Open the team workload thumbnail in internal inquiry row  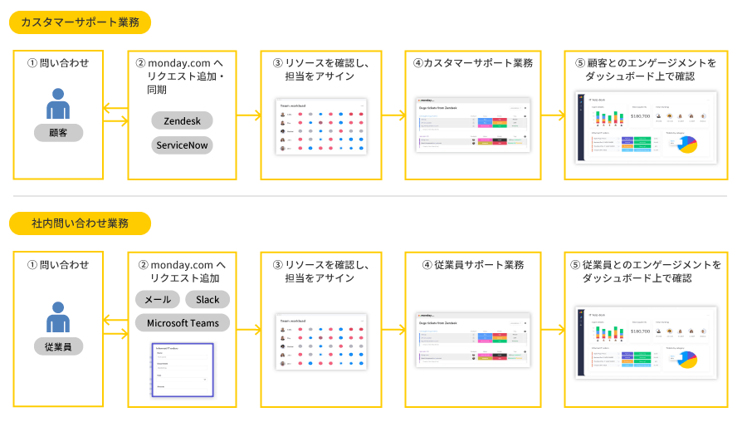pos(321,342)
